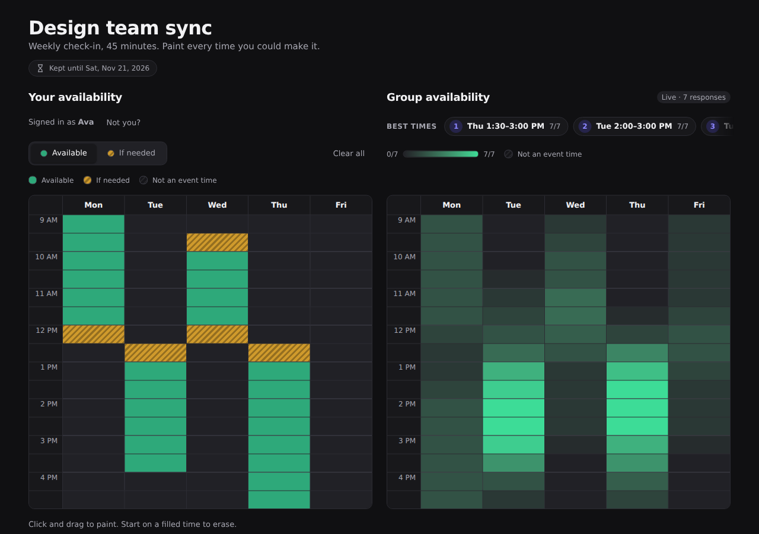Paint Friday 9 AM in Your availability grid
The image size is (759, 534).
(341, 224)
